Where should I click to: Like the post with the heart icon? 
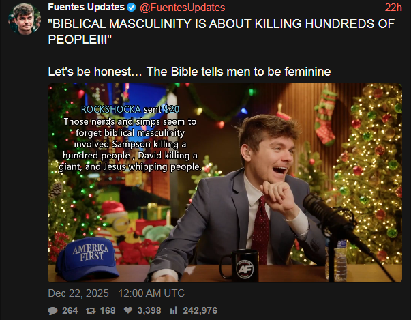(x=128, y=310)
